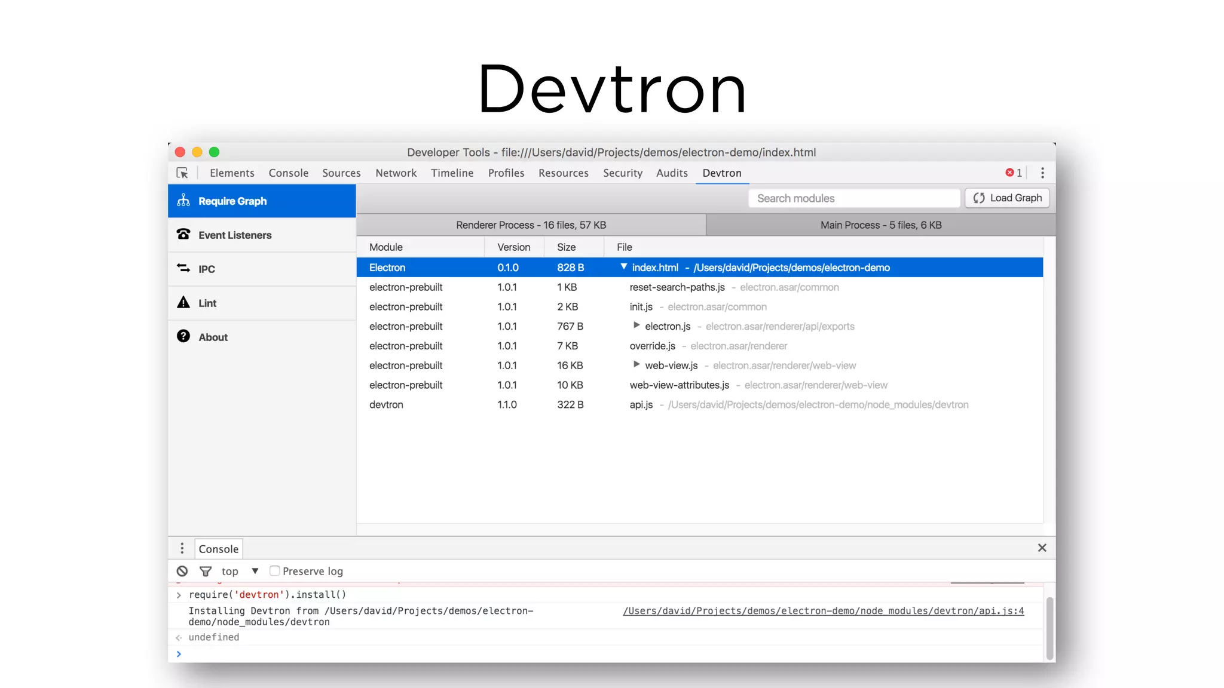Open the Resources tab
Viewport: 1224px width, 688px height.
[564, 173]
